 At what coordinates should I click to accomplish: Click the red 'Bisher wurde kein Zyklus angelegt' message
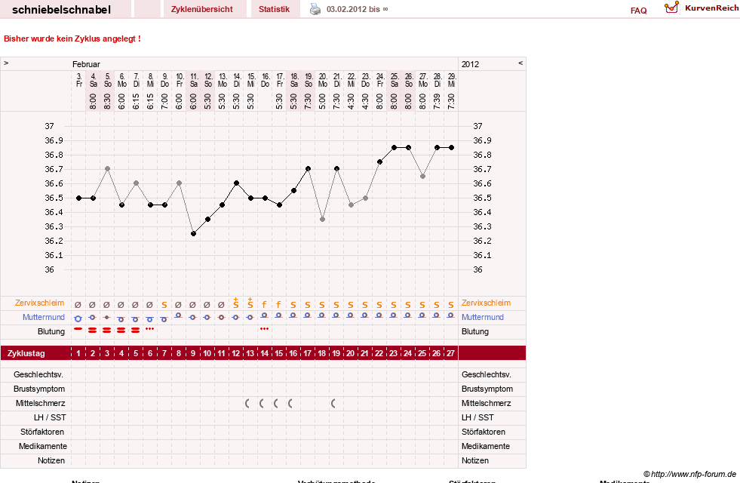tap(72, 38)
